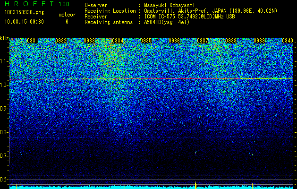Click the Ogata-vill. Akita-Pref. JAPAN location text
297x189 pixels.
pos(211,11)
